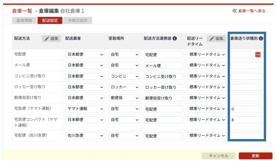This screenshot has width=277, height=163.
Task: Click 郵便局受け取り 連携値 input field
Action: [163, 98]
